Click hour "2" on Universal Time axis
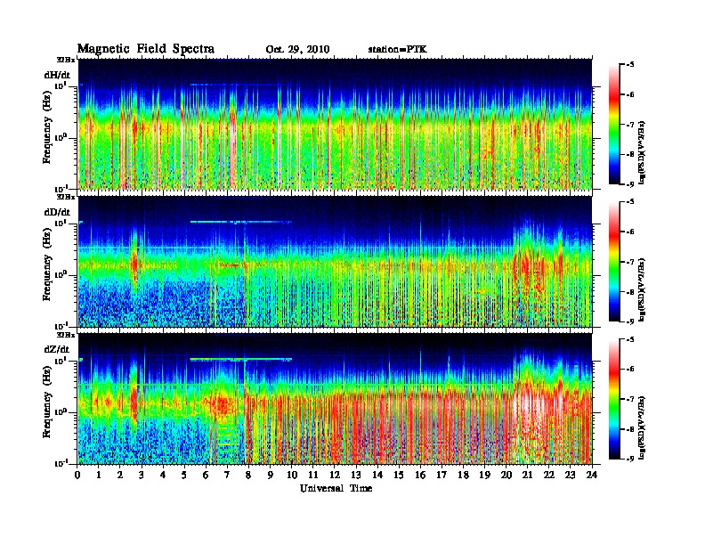The width and height of the screenshot is (705, 545). tap(120, 475)
